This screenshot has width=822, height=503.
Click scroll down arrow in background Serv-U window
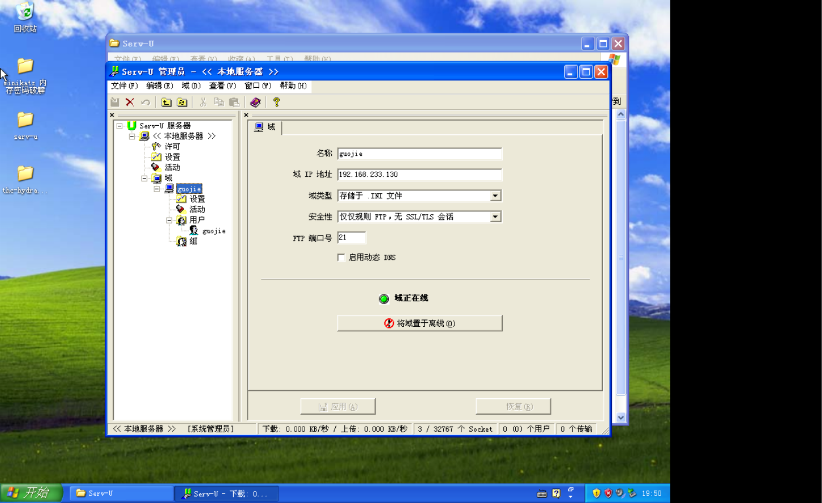(620, 417)
